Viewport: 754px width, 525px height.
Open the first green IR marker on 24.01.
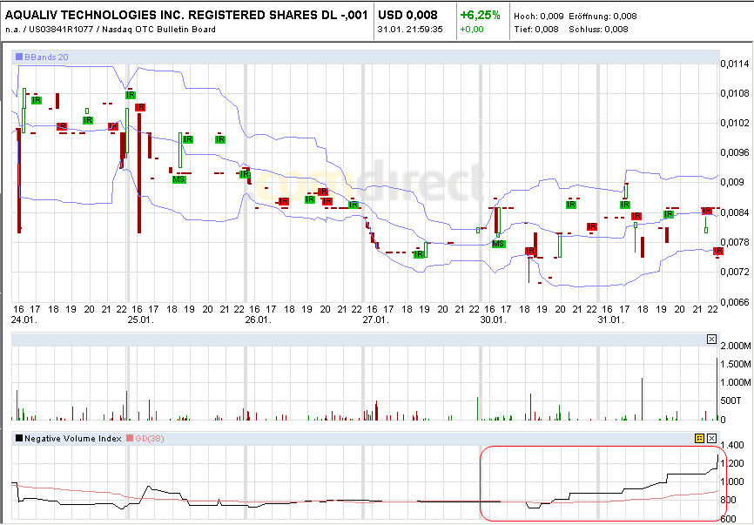37,100
